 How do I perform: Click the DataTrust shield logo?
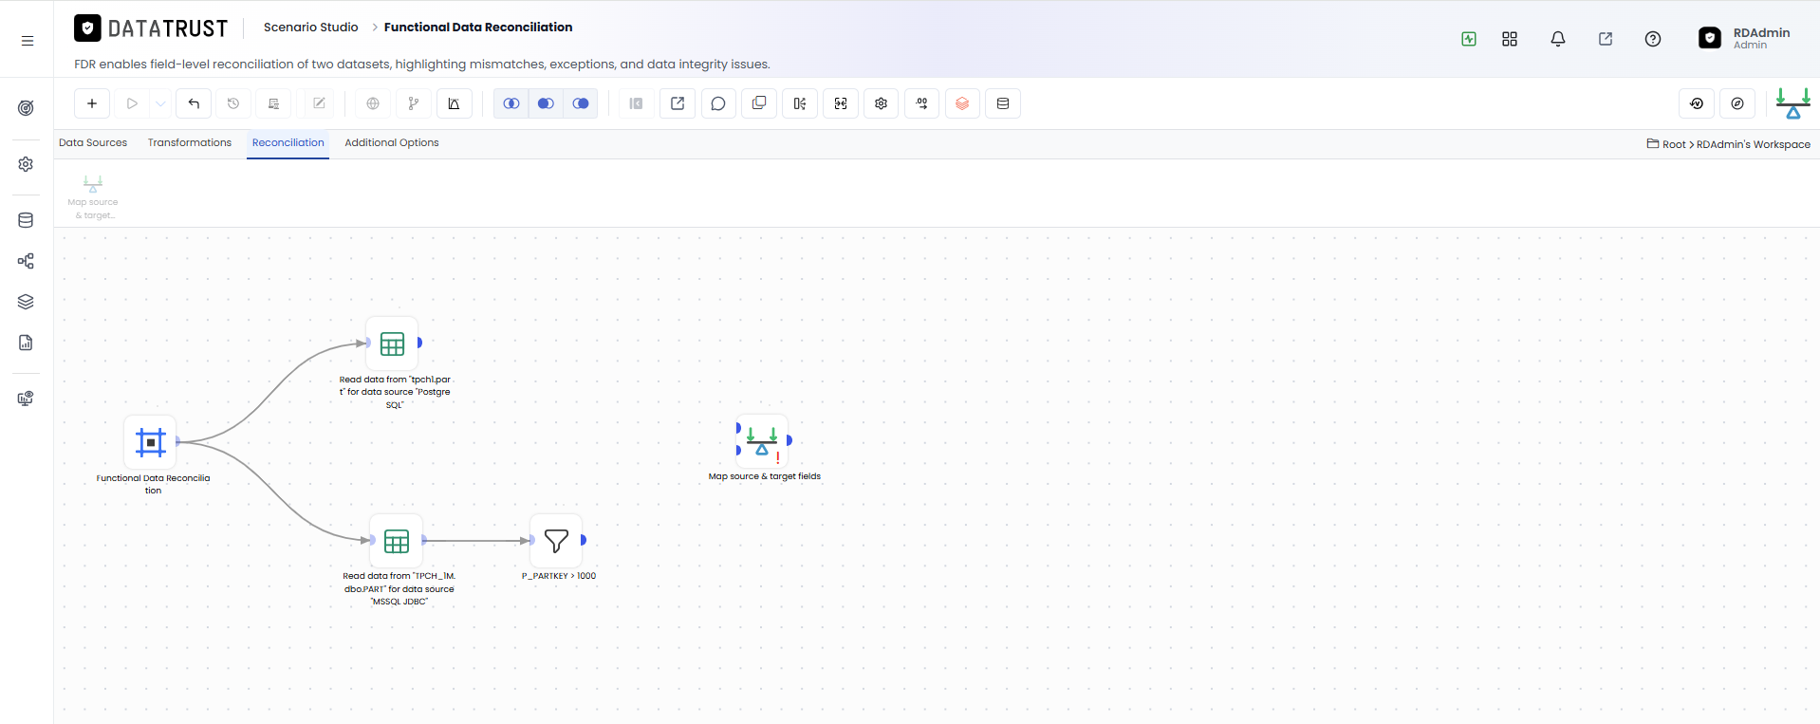(x=87, y=28)
